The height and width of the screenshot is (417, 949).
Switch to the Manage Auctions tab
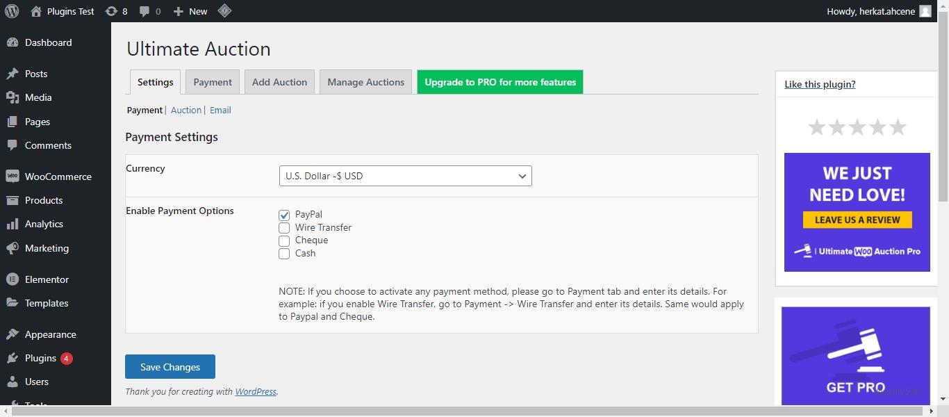click(365, 82)
